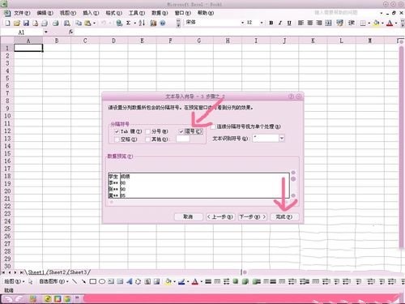Click Font Color A in formatting toolbar
Image resolution: width=405 pixels, height=304 pixels.
(x=390, y=24)
